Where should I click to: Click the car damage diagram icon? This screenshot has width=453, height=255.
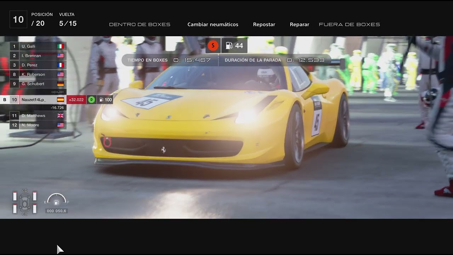click(x=25, y=203)
